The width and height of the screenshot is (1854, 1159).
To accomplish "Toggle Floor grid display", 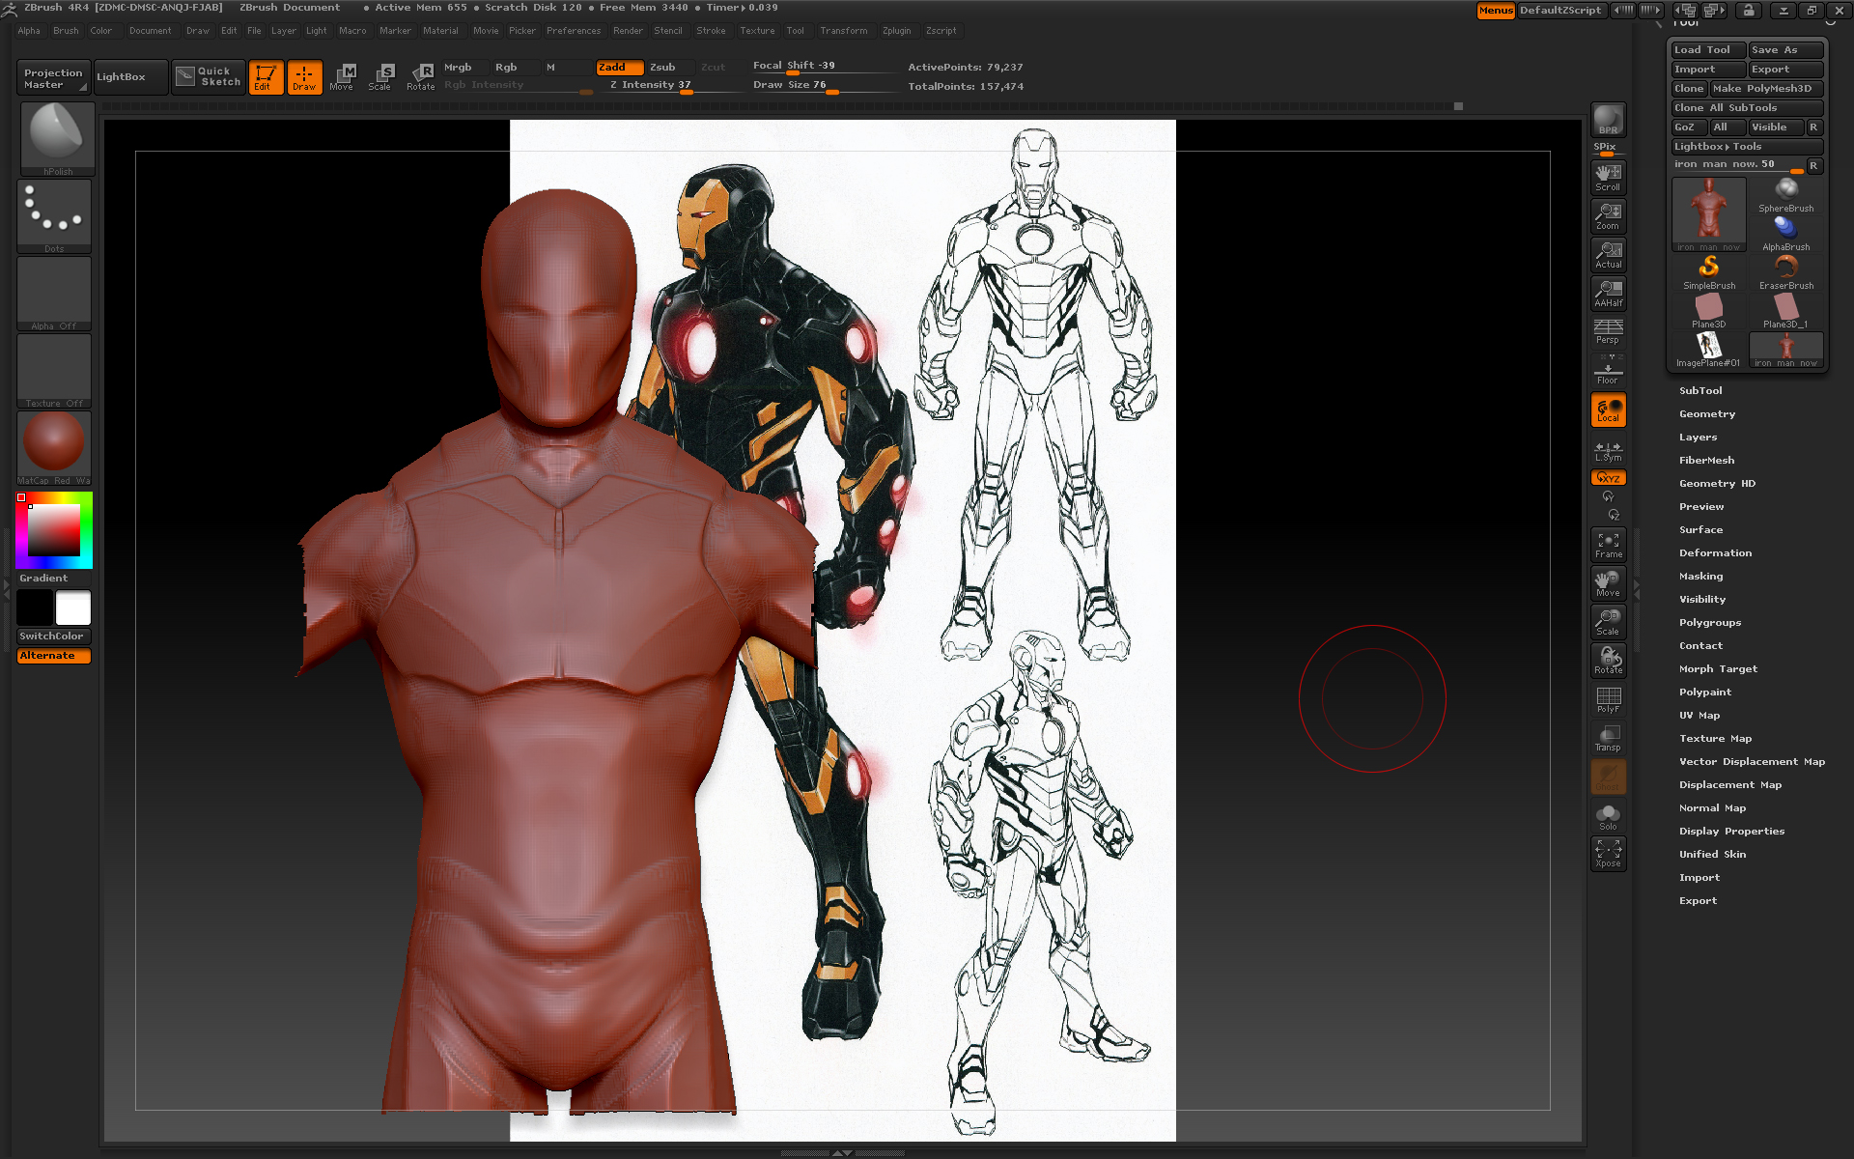I will (x=1608, y=371).
